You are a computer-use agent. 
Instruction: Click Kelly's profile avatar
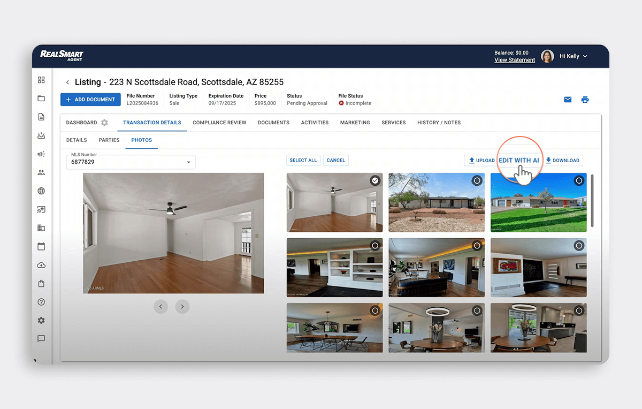[547, 56]
